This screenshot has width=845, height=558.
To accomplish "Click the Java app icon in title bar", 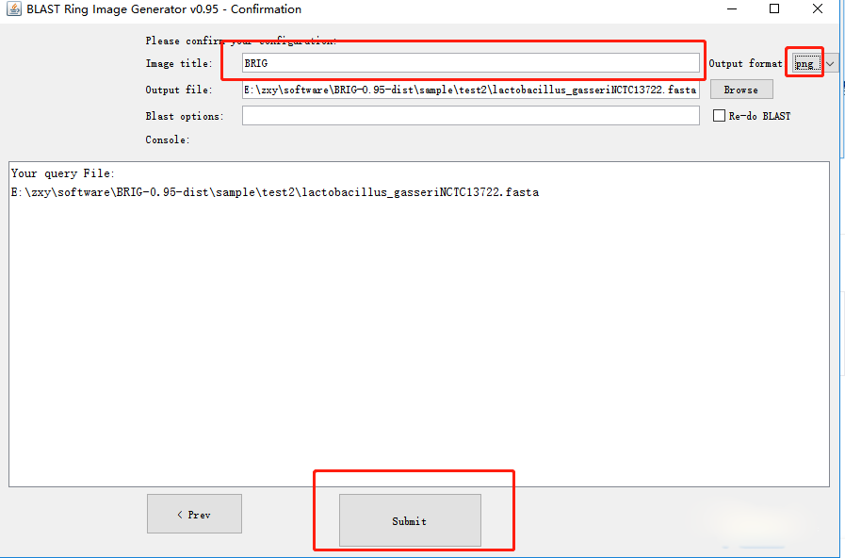I will click(x=13, y=9).
